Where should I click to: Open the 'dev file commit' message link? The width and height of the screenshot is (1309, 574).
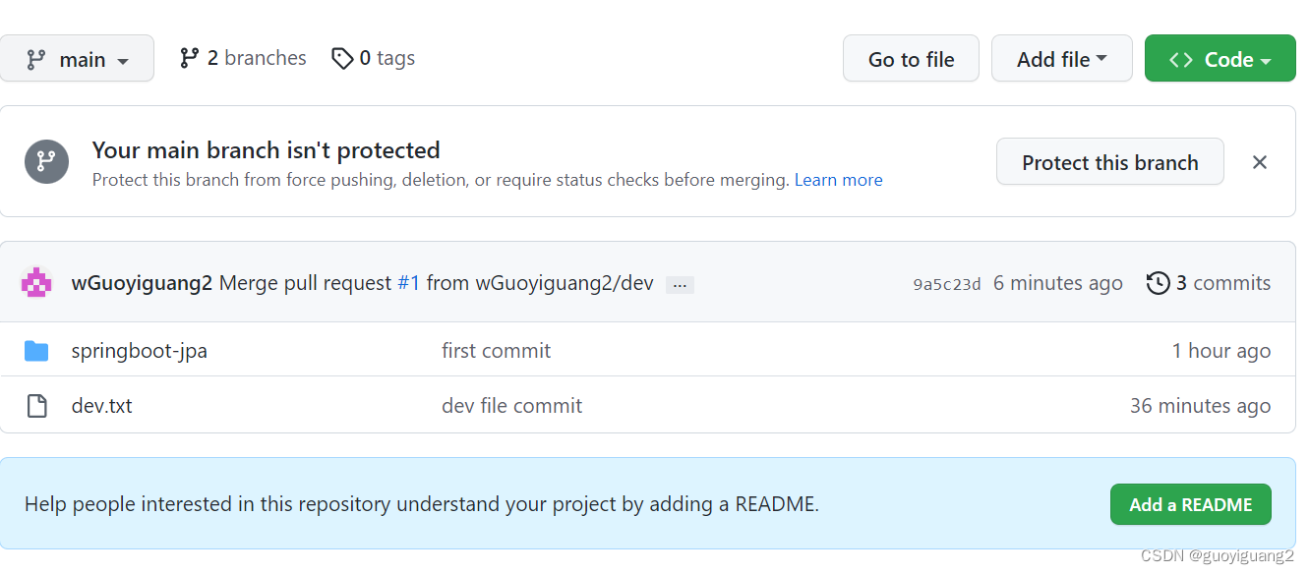coord(511,406)
